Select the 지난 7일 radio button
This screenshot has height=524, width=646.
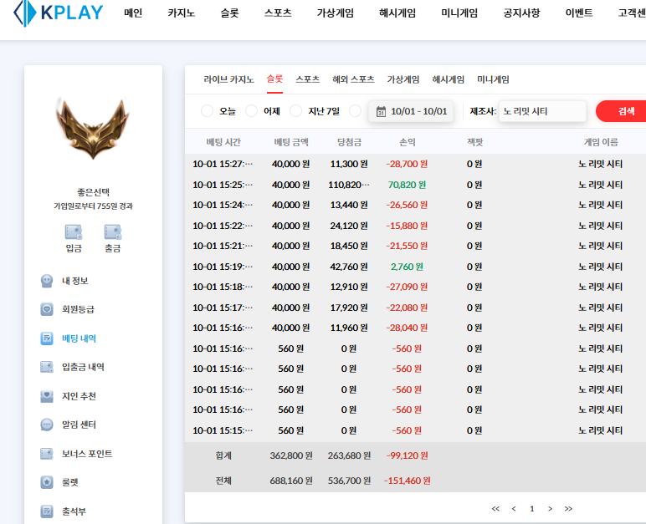tap(295, 111)
